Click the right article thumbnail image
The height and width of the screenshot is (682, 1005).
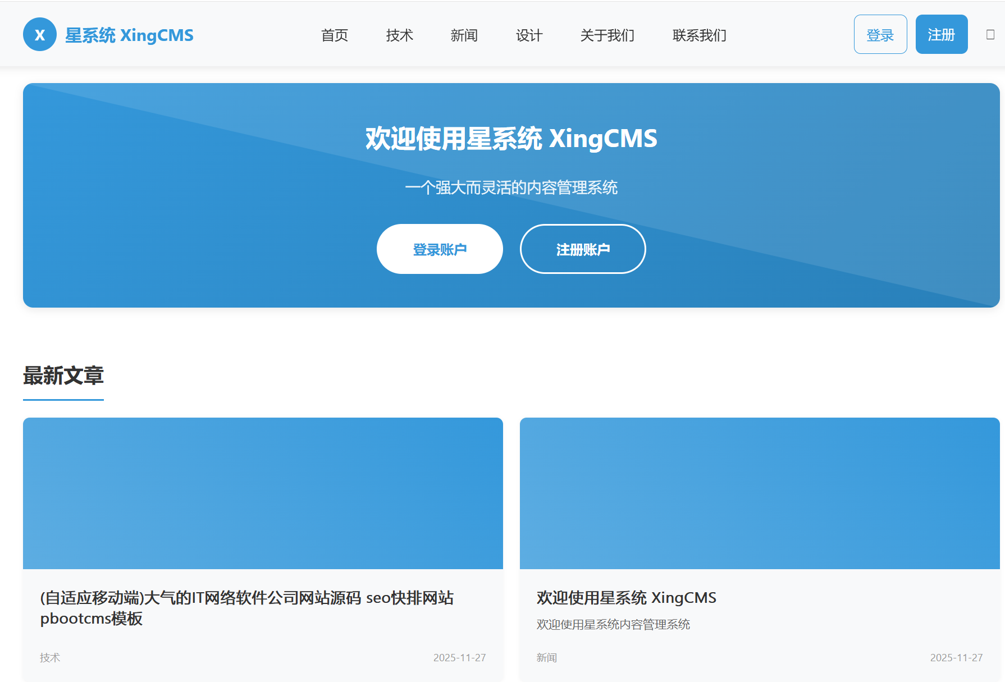[761, 494]
